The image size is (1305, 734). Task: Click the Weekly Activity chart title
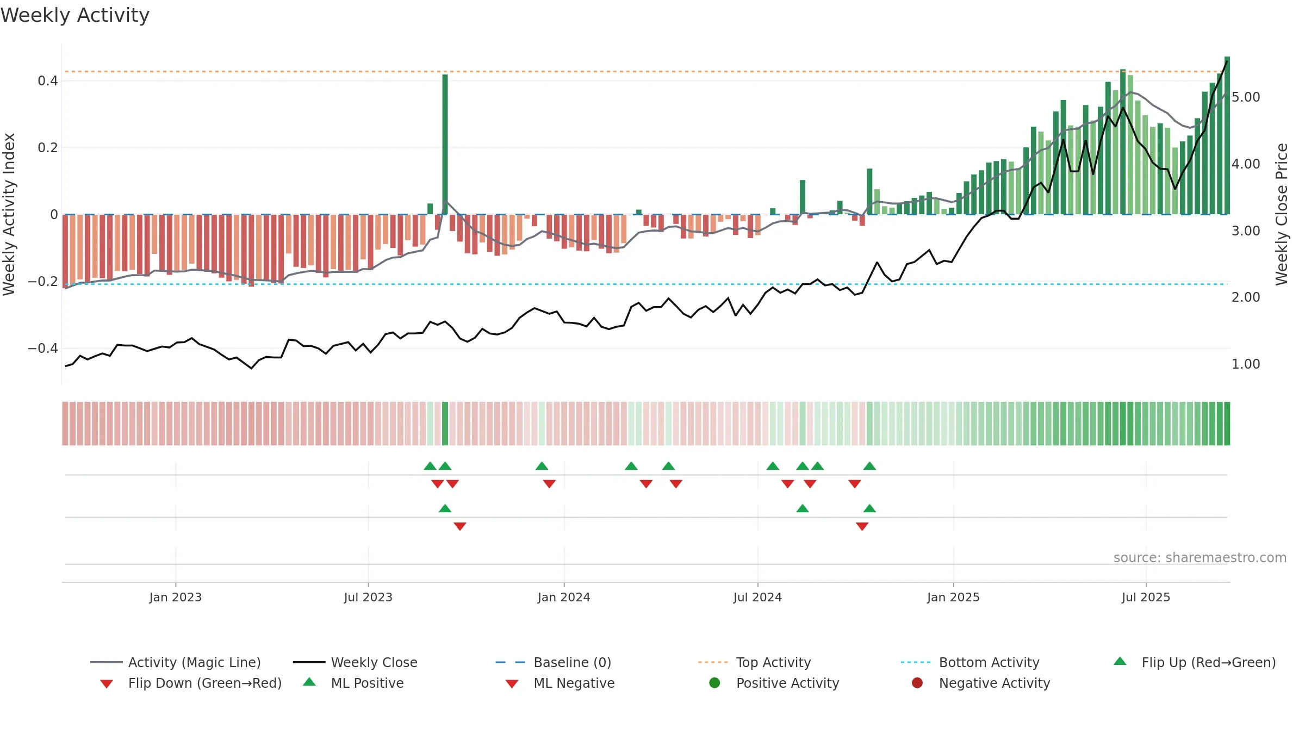[x=75, y=15]
